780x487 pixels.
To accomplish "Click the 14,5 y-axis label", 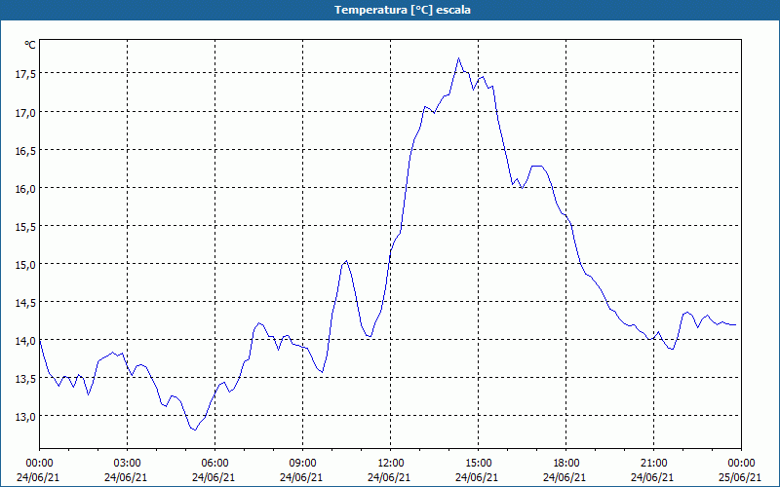I will [x=25, y=303].
